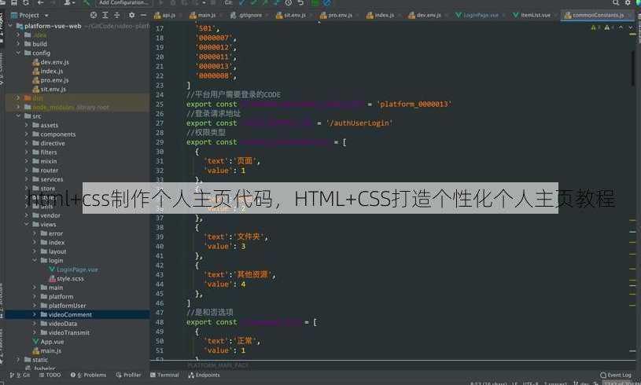Hide the Project panel with minus icon
This screenshot has width=641, height=385.
click(x=143, y=15)
